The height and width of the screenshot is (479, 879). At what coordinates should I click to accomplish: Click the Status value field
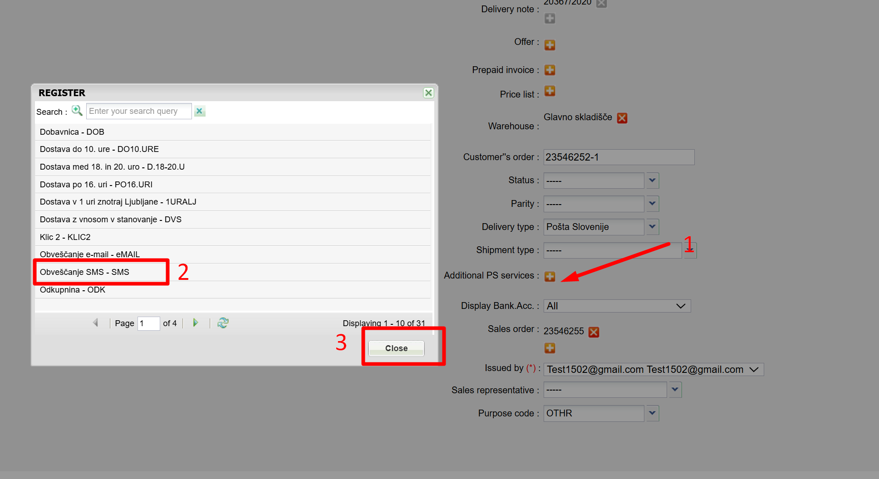click(594, 181)
